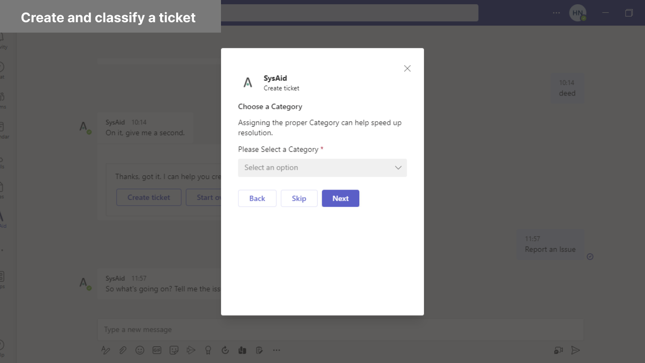Open Apps in the left sidebar
The image size is (645, 363).
pyautogui.click(x=1, y=279)
